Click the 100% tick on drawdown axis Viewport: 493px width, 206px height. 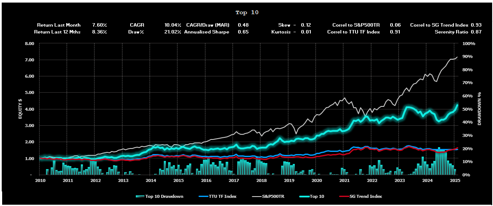468,44
